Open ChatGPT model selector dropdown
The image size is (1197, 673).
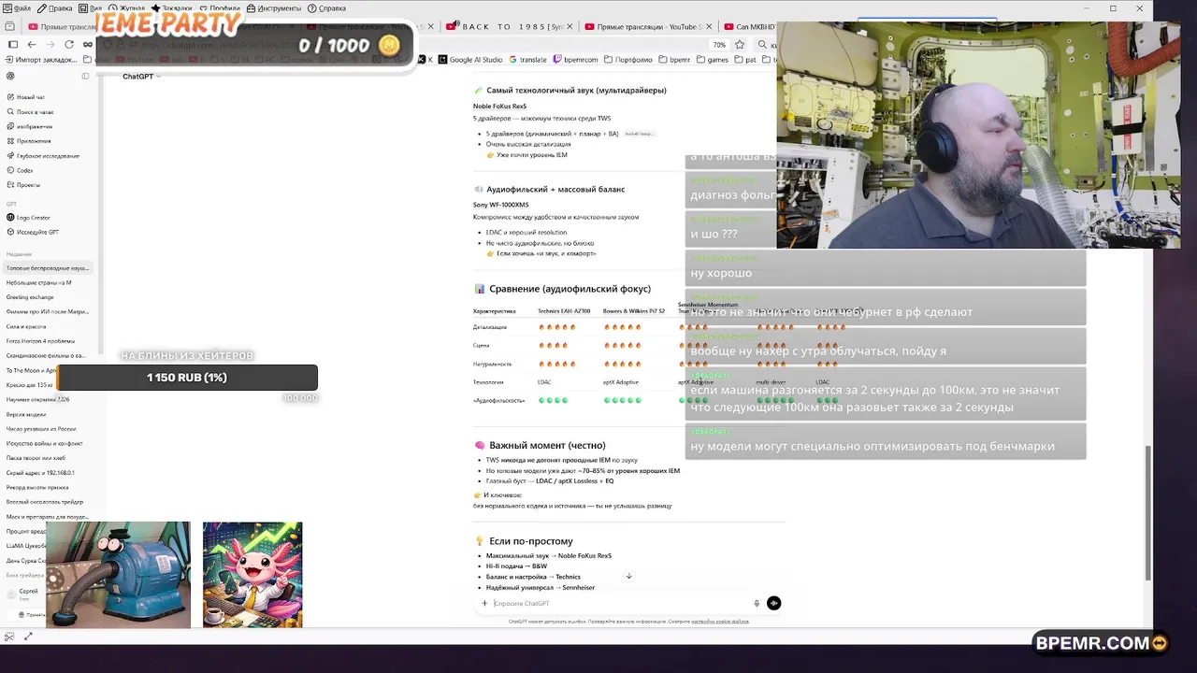click(x=141, y=76)
